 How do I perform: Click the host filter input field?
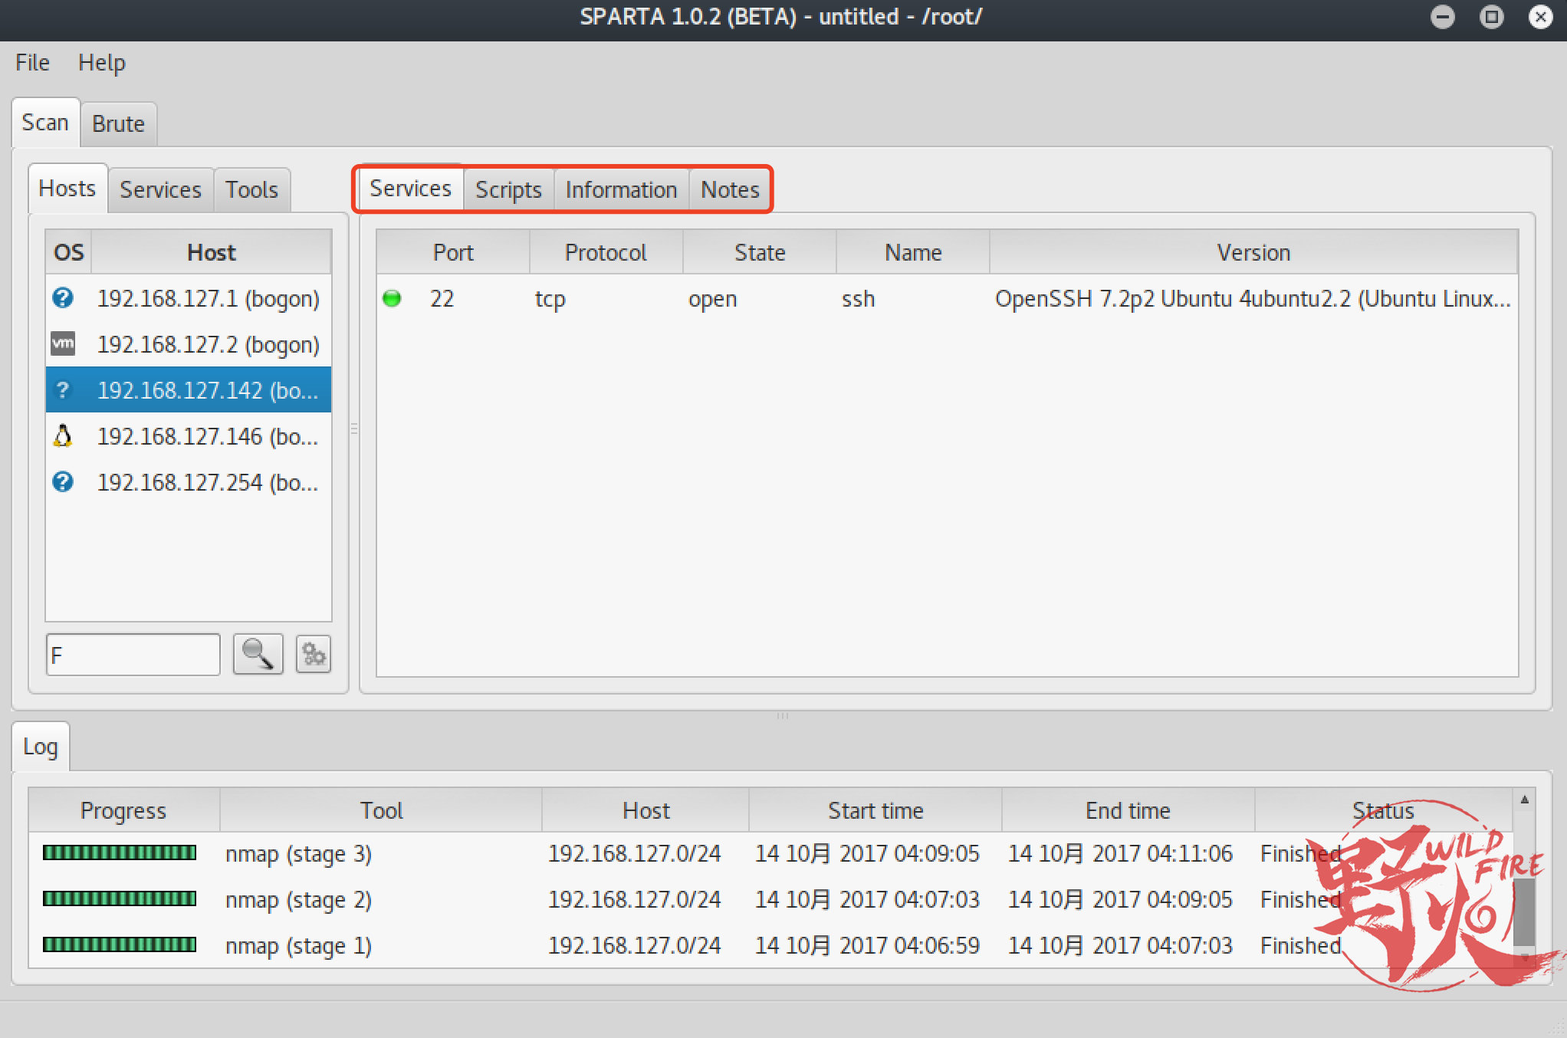click(x=133, y=654)
